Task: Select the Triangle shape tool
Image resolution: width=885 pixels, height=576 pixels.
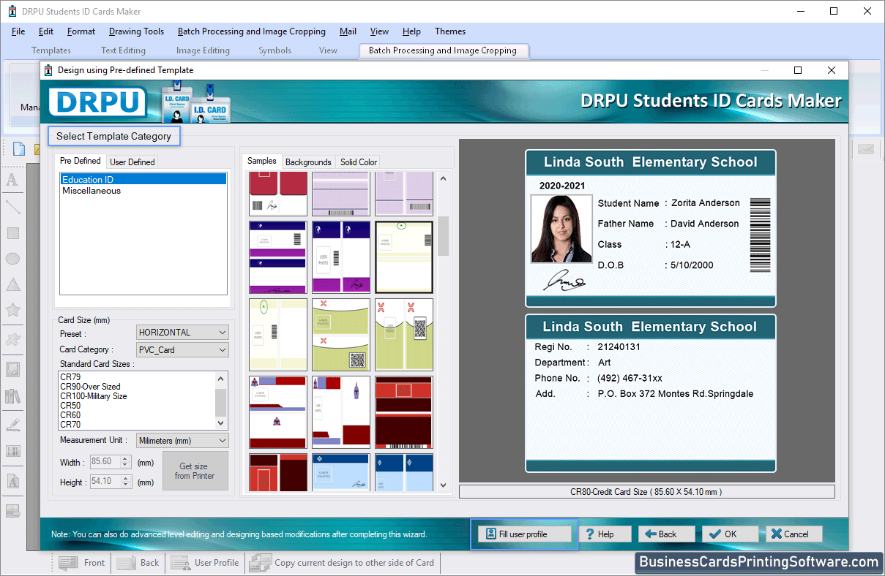Action: (12, 284)
